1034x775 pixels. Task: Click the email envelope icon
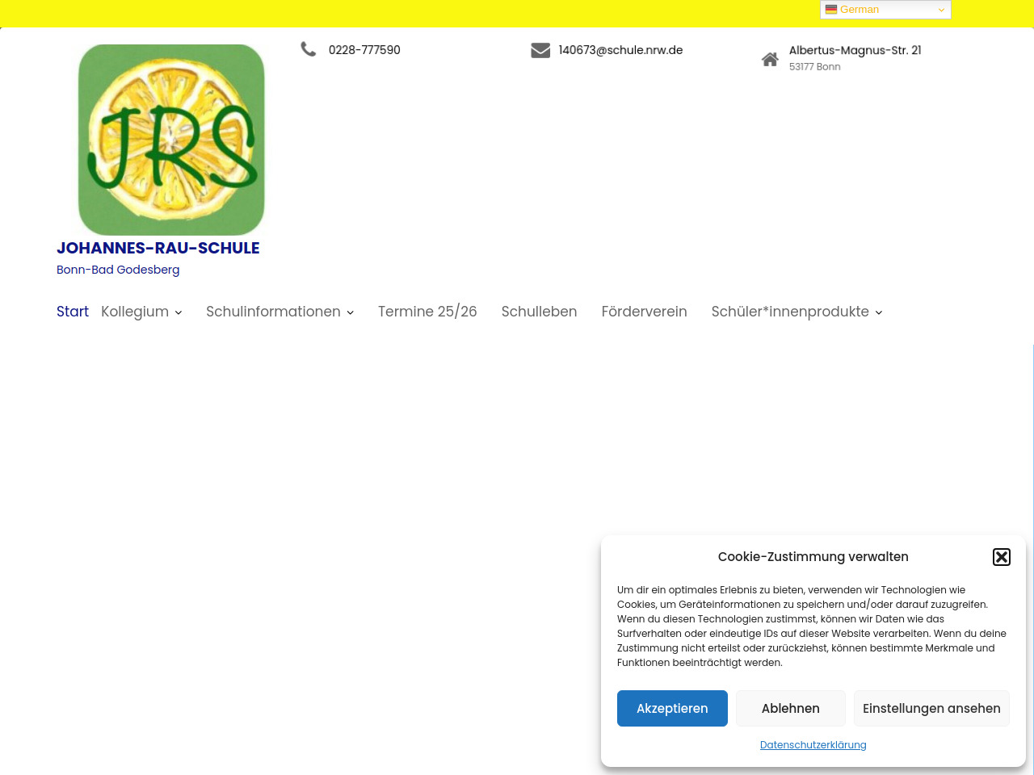tap(540, 50)
